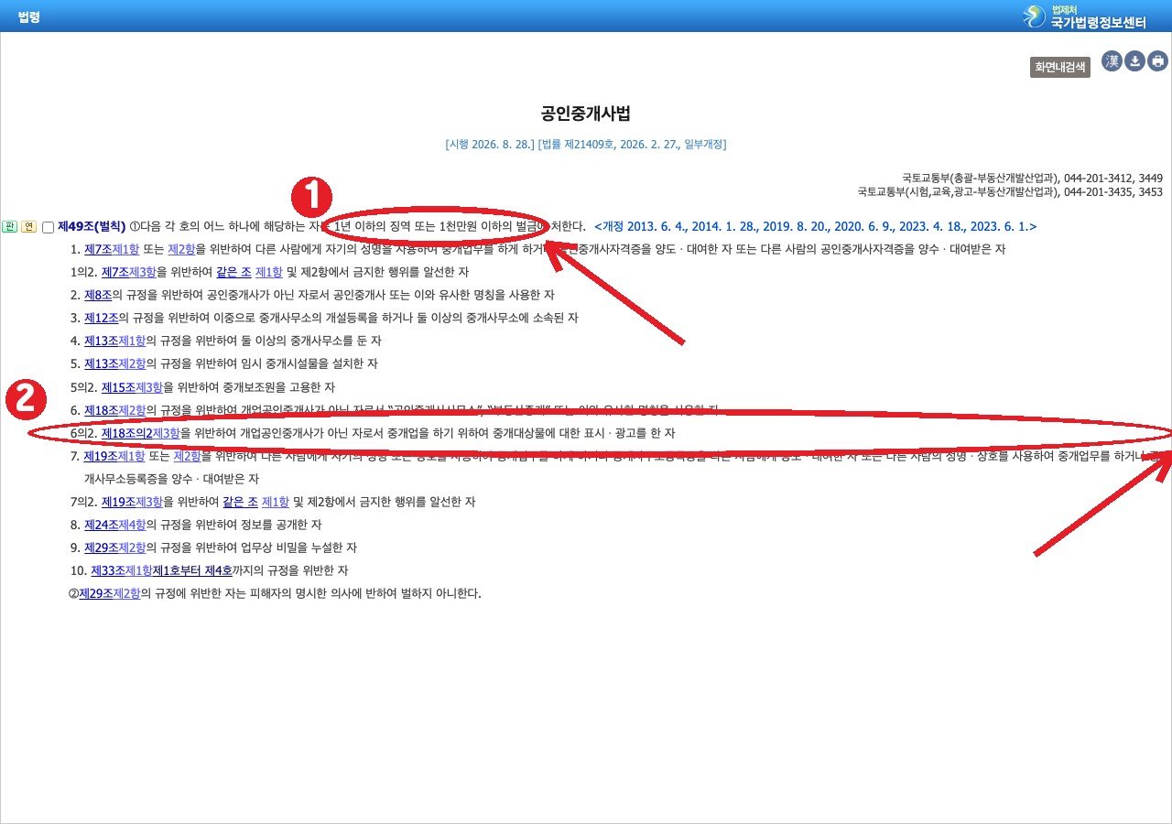Open the 제18조의2 link in item 6의2

127,433
